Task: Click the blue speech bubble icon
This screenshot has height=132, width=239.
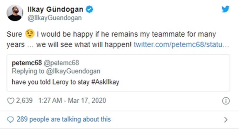Action: tap(11, 119)
